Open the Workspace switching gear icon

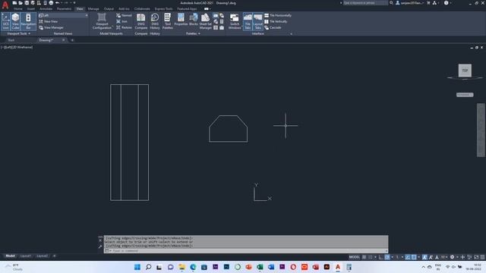tap(453, 257)
